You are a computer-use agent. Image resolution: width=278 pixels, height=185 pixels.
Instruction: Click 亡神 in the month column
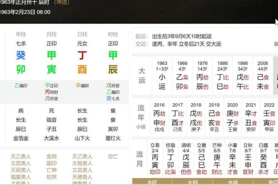pyautogui.click(x=51, y=170)
